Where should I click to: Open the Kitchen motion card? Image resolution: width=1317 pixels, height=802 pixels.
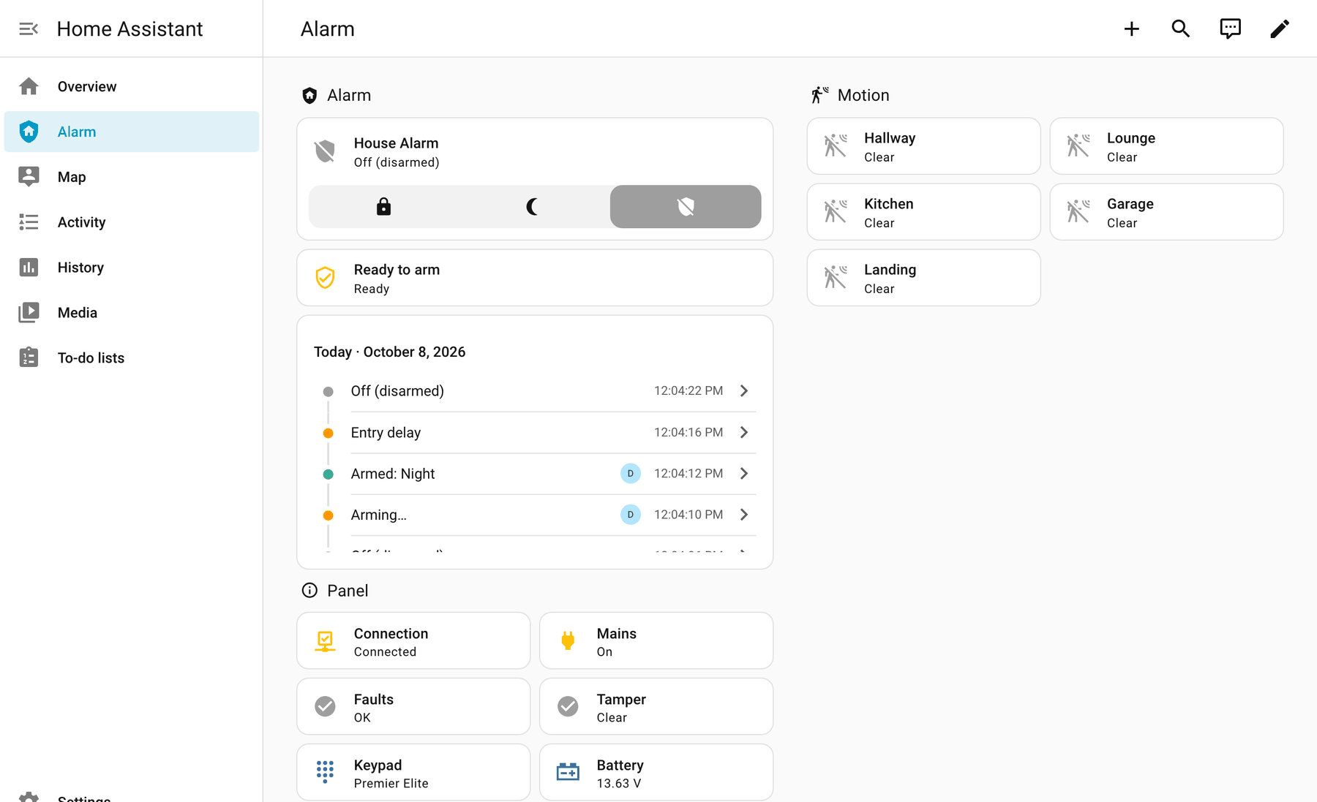[x=923, y=212]
